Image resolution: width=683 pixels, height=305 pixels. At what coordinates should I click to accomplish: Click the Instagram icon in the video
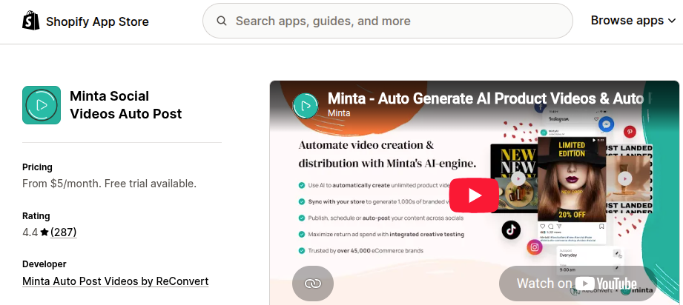(x=535, y=247)
